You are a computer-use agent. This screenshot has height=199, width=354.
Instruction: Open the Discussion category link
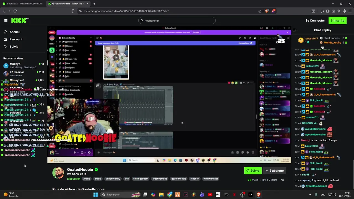74,179
